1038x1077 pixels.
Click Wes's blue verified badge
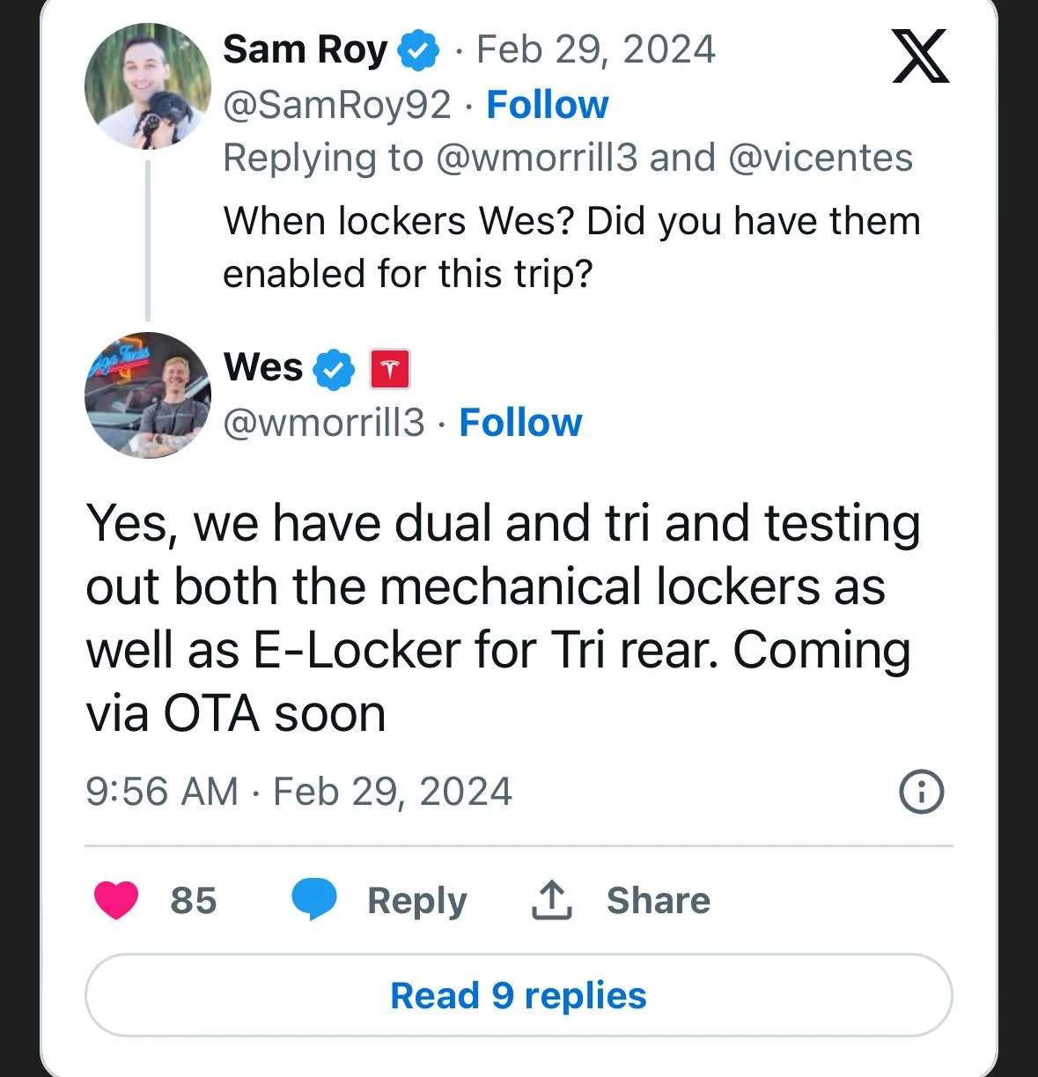pyautogui.click(x=334, y=369)
